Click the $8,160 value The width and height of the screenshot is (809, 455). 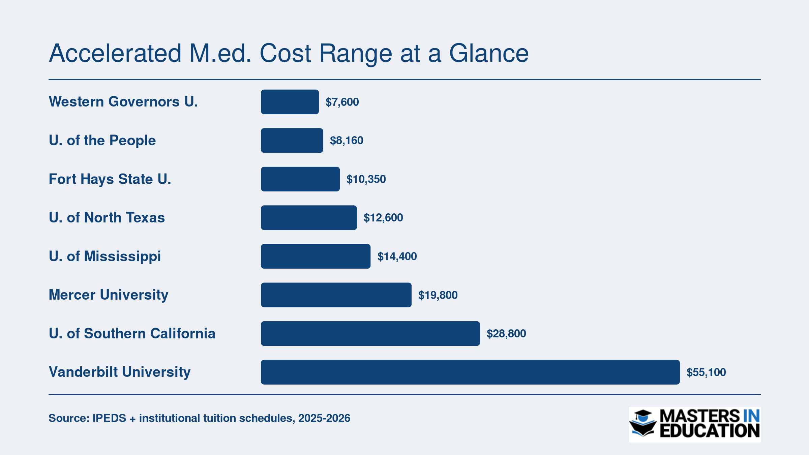pyautogui.click(x=347, y=141)
